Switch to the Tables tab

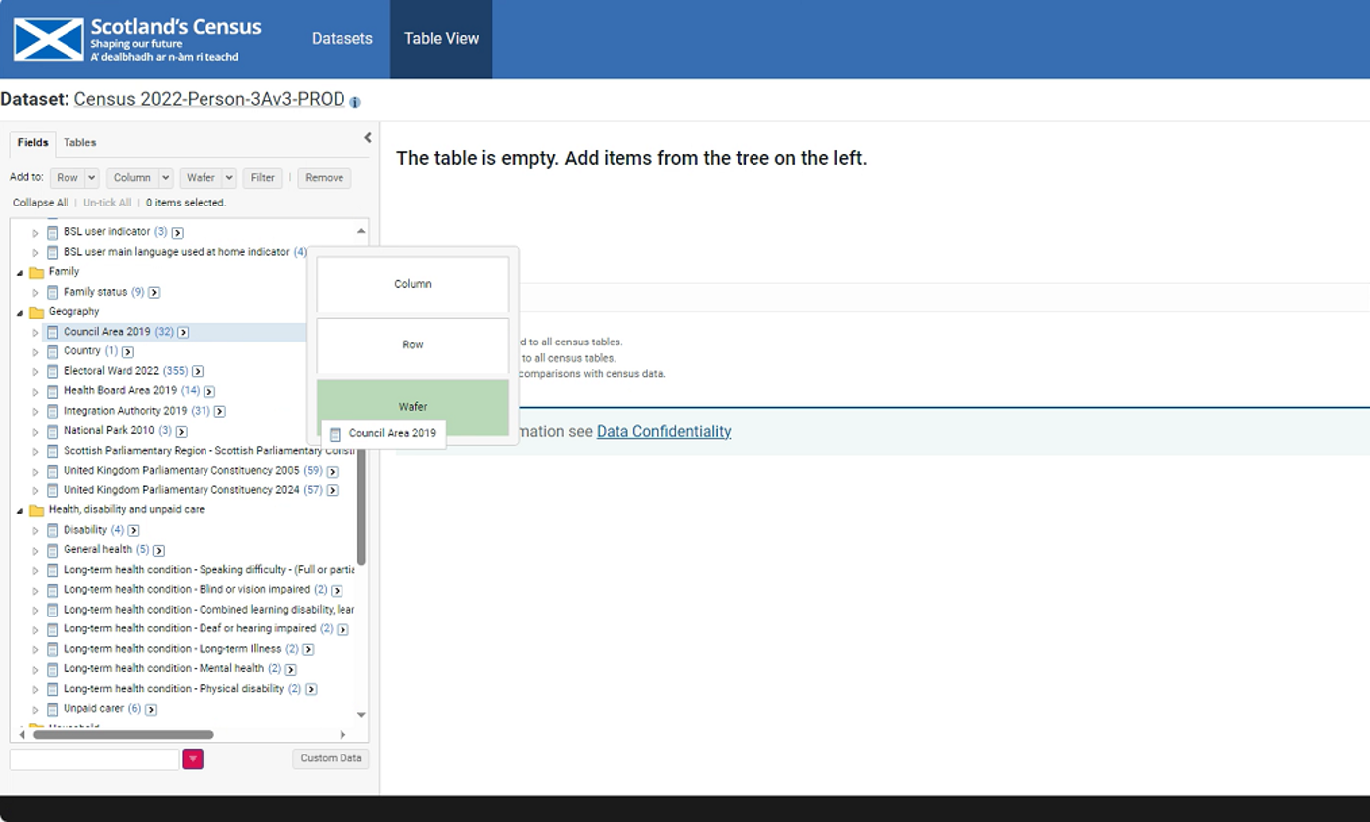click(x=79, y=143)
